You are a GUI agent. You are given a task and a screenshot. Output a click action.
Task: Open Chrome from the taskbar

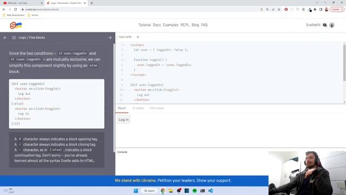163,191
